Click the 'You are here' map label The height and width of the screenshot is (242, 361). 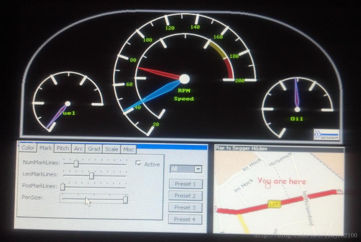click(x=281, y=181)
